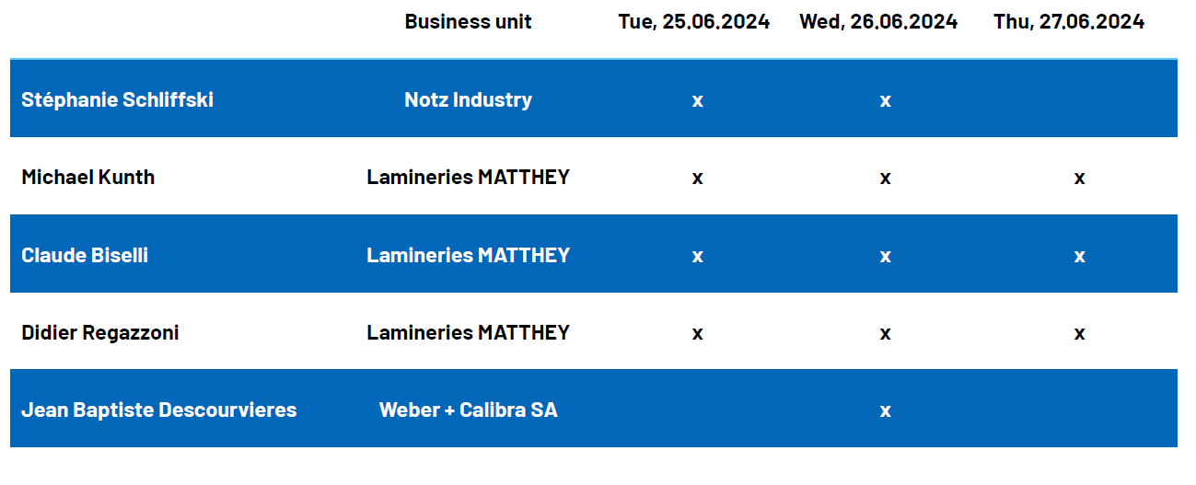Click Jean Baptiste Descourvieres' Wednesday x mark
Viewport: 1196px width, 485px height.
[x=885, y=410]
